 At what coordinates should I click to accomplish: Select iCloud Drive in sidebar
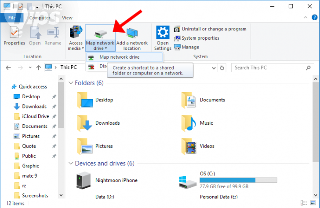pos(32,116)
